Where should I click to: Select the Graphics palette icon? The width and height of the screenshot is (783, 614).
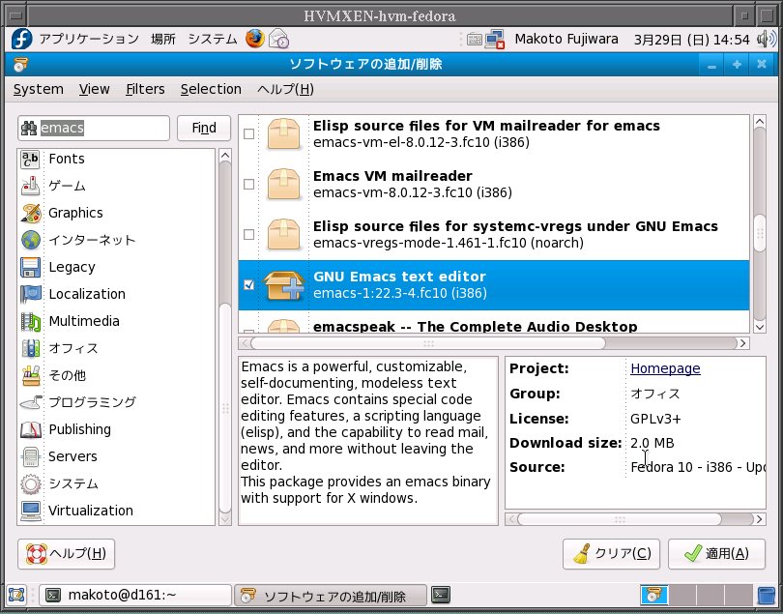coord(31,213)
